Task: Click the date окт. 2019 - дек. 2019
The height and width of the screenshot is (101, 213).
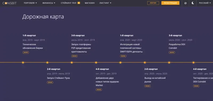Action: tap(106, 74)
